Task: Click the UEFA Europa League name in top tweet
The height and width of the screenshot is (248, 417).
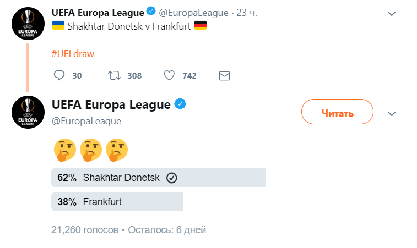Action: coord(97,12)
